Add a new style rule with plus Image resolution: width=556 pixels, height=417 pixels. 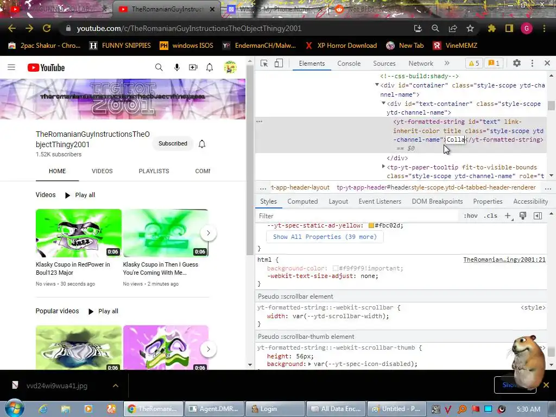[x=508, y=216]
